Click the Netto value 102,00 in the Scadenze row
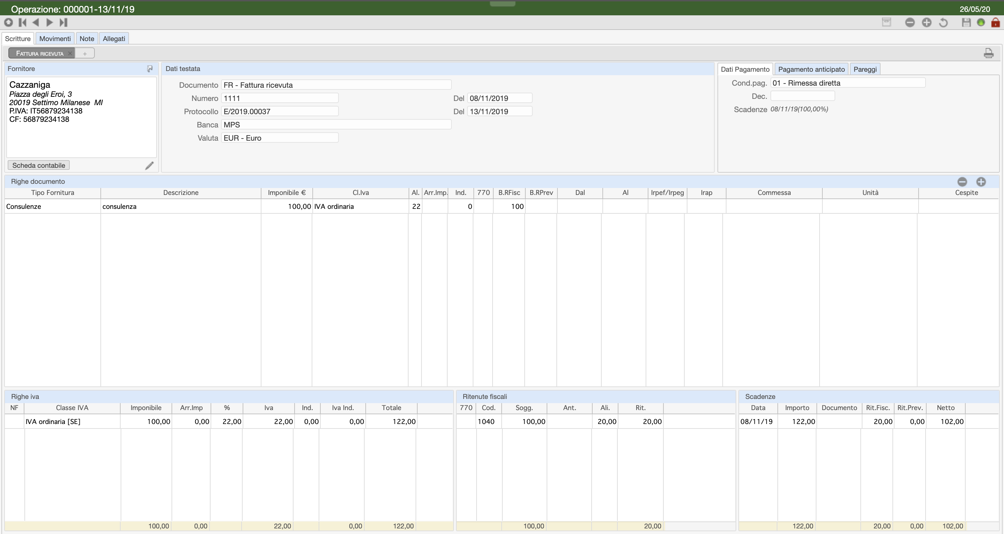1004x534 pixels. (x=945, y=422)
